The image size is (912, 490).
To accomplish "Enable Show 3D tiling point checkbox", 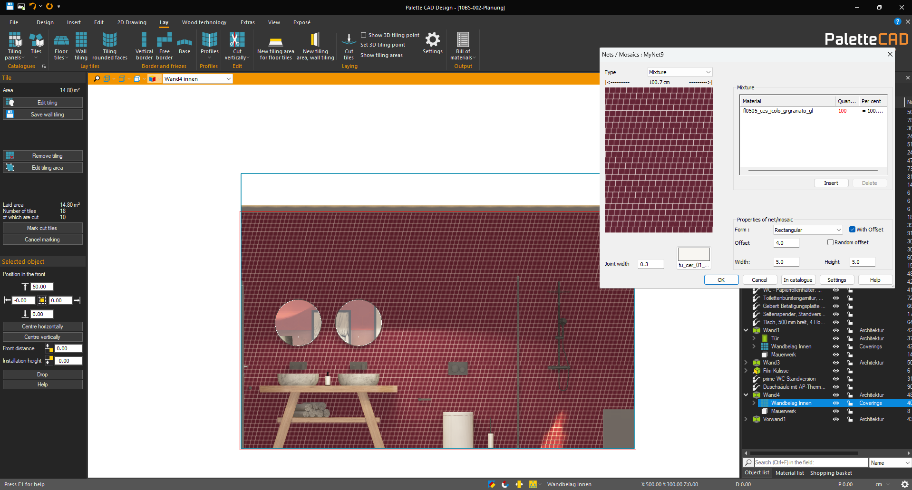I will click(x=364, y=35).
